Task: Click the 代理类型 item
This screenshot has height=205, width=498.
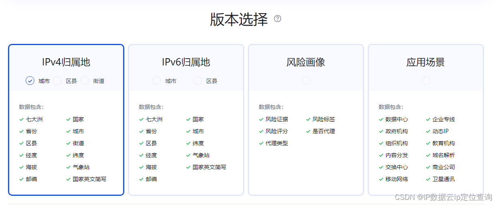Action: [x=277, y=143]
